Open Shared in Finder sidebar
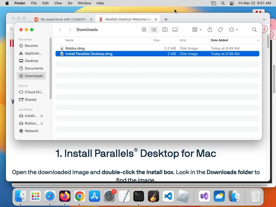The height and width of the screenshot is (207, 276). click(x=31, y=100)
